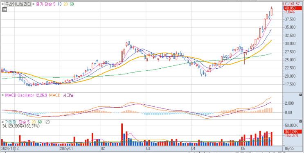Click the MACD axis 0.00 label
This screenshot has height=153, width=304.
[x=289, y=112]
